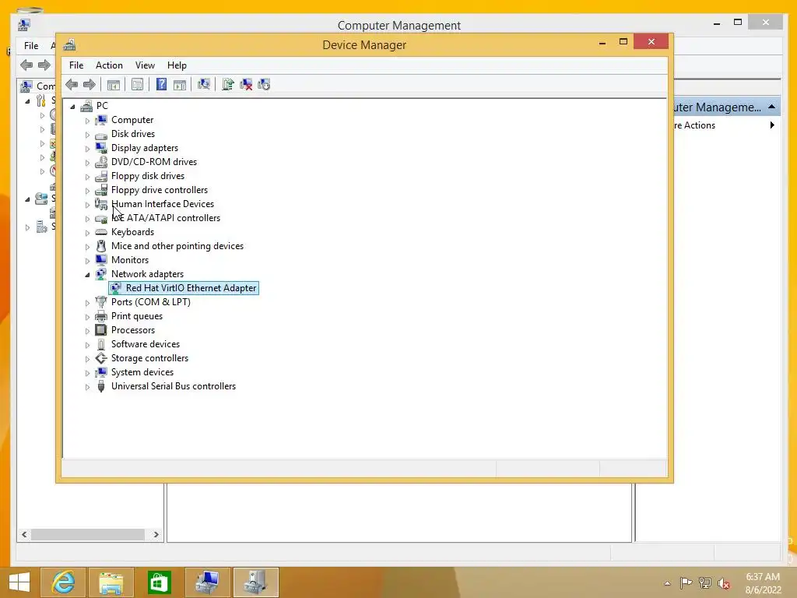Image resolution: width=797 pixels, height=598 pixels.
Task: Click the right arrow of the horizontal scrollbar
Action: (x=156, y=534)
